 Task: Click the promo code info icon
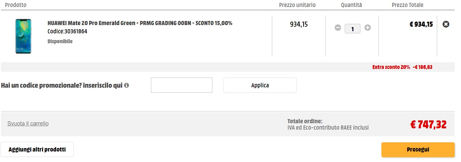(126, 85)
